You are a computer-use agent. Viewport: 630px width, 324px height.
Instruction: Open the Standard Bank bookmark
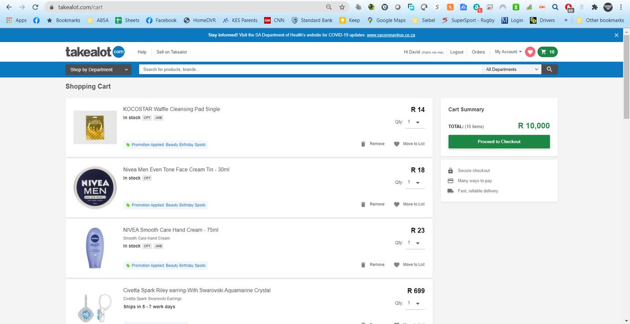312,20
